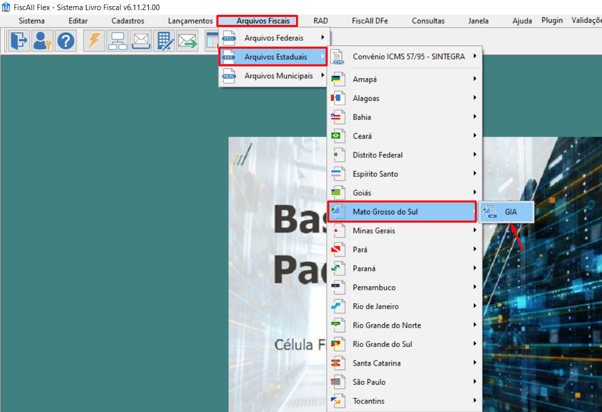Open the Ajuda menu
Screen dimensions: 602x412
tap(522, 21)
